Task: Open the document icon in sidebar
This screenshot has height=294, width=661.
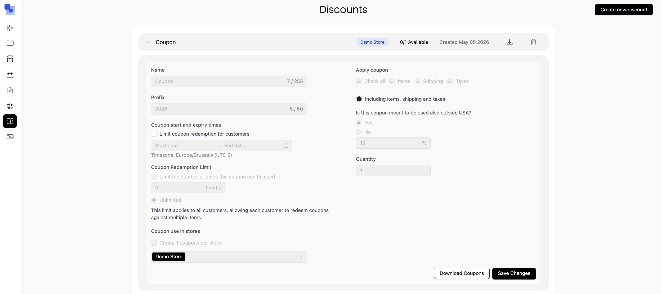Action: (x=10, y=90)
